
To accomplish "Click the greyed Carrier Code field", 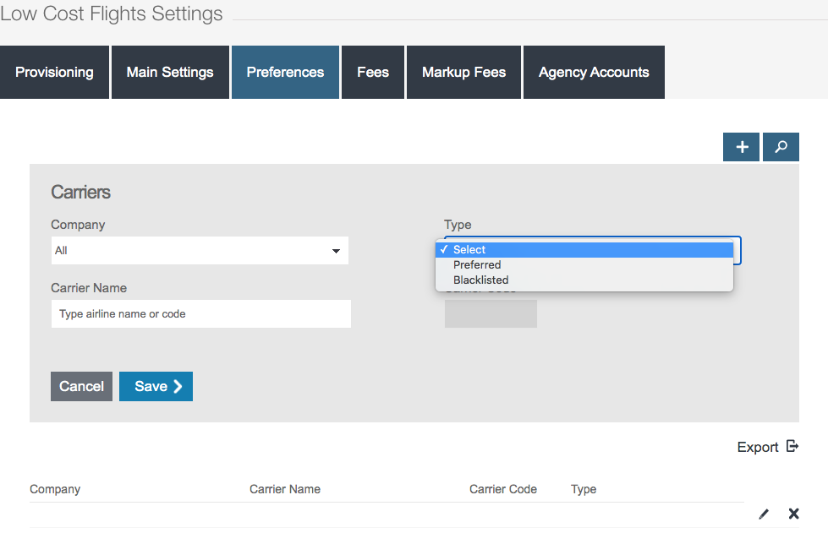I will pos(491,313).
